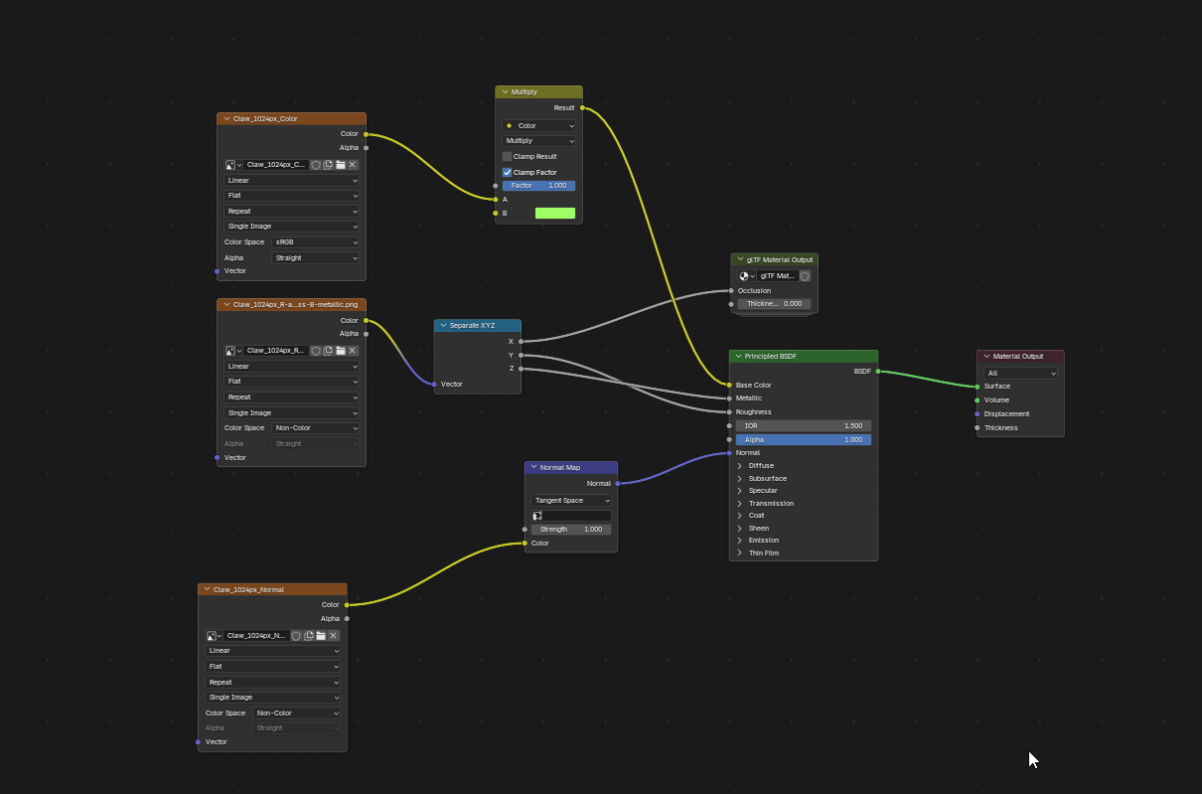Expand the Emission panel in Principled BSDF
This screenshot has width=1202, height=794.
740,541
